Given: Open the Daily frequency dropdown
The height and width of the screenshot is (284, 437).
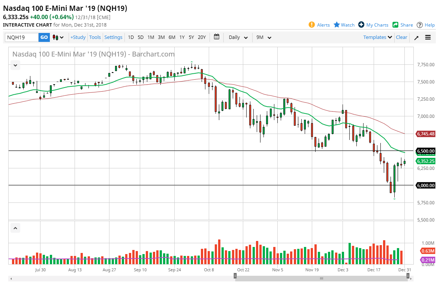Looking at the screenshot, I should (237, 37).
